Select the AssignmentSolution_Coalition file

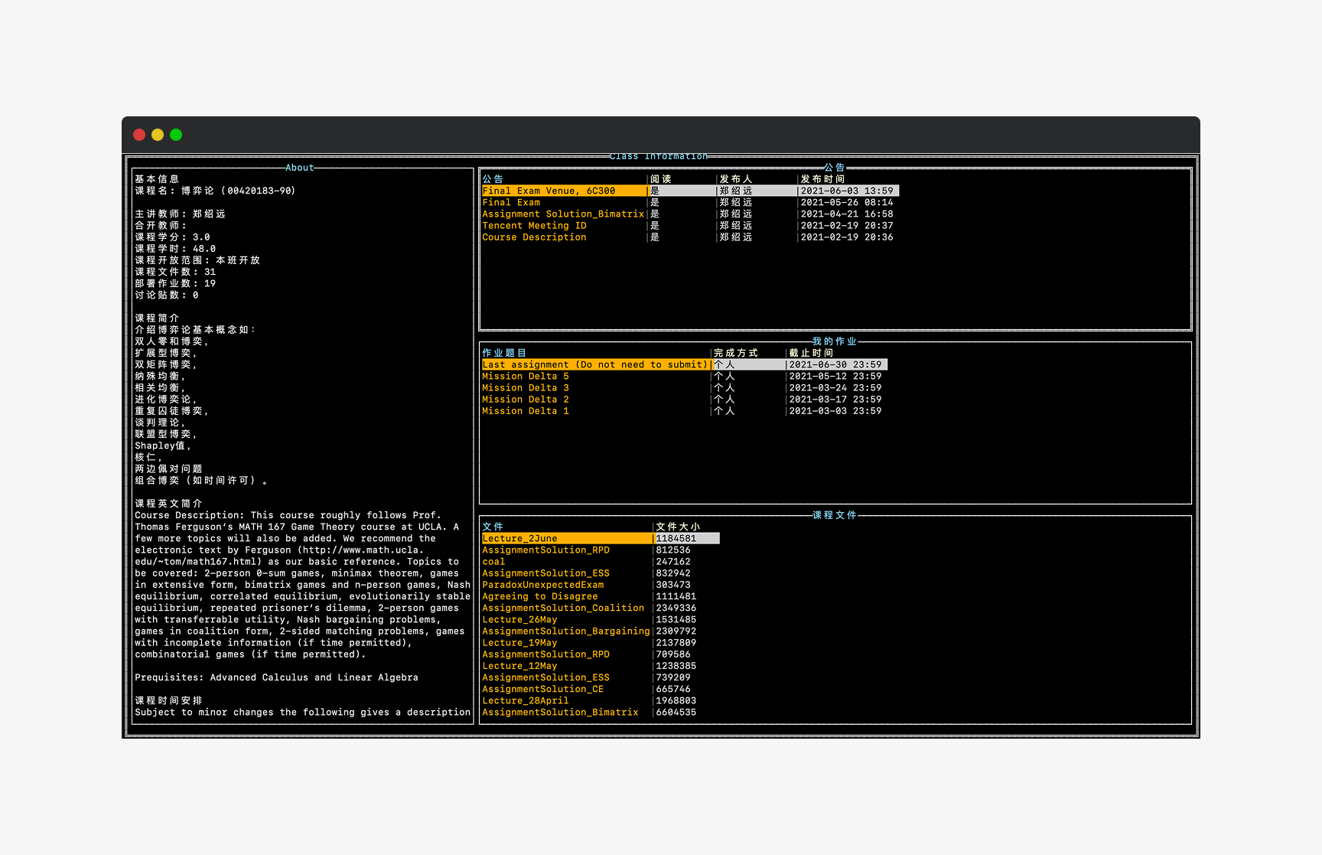click(x=562, y=608)
